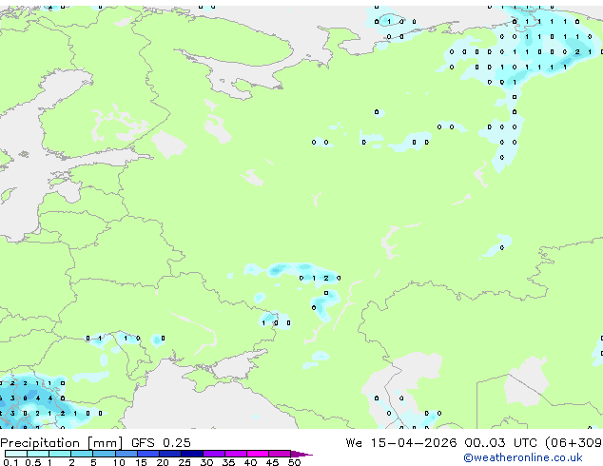Click the purple arrow tip beyond 50
Viewport: 603px width, 466px height.
[x=301, y=454]
